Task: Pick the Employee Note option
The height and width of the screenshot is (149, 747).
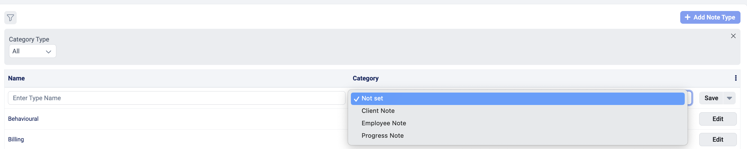Action: [384, 123]
